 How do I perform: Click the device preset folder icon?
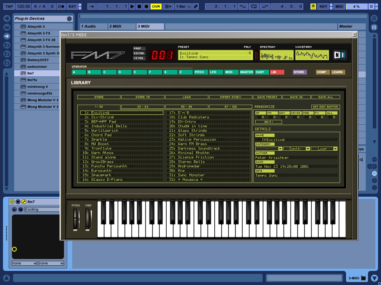[x=15, y=209]
